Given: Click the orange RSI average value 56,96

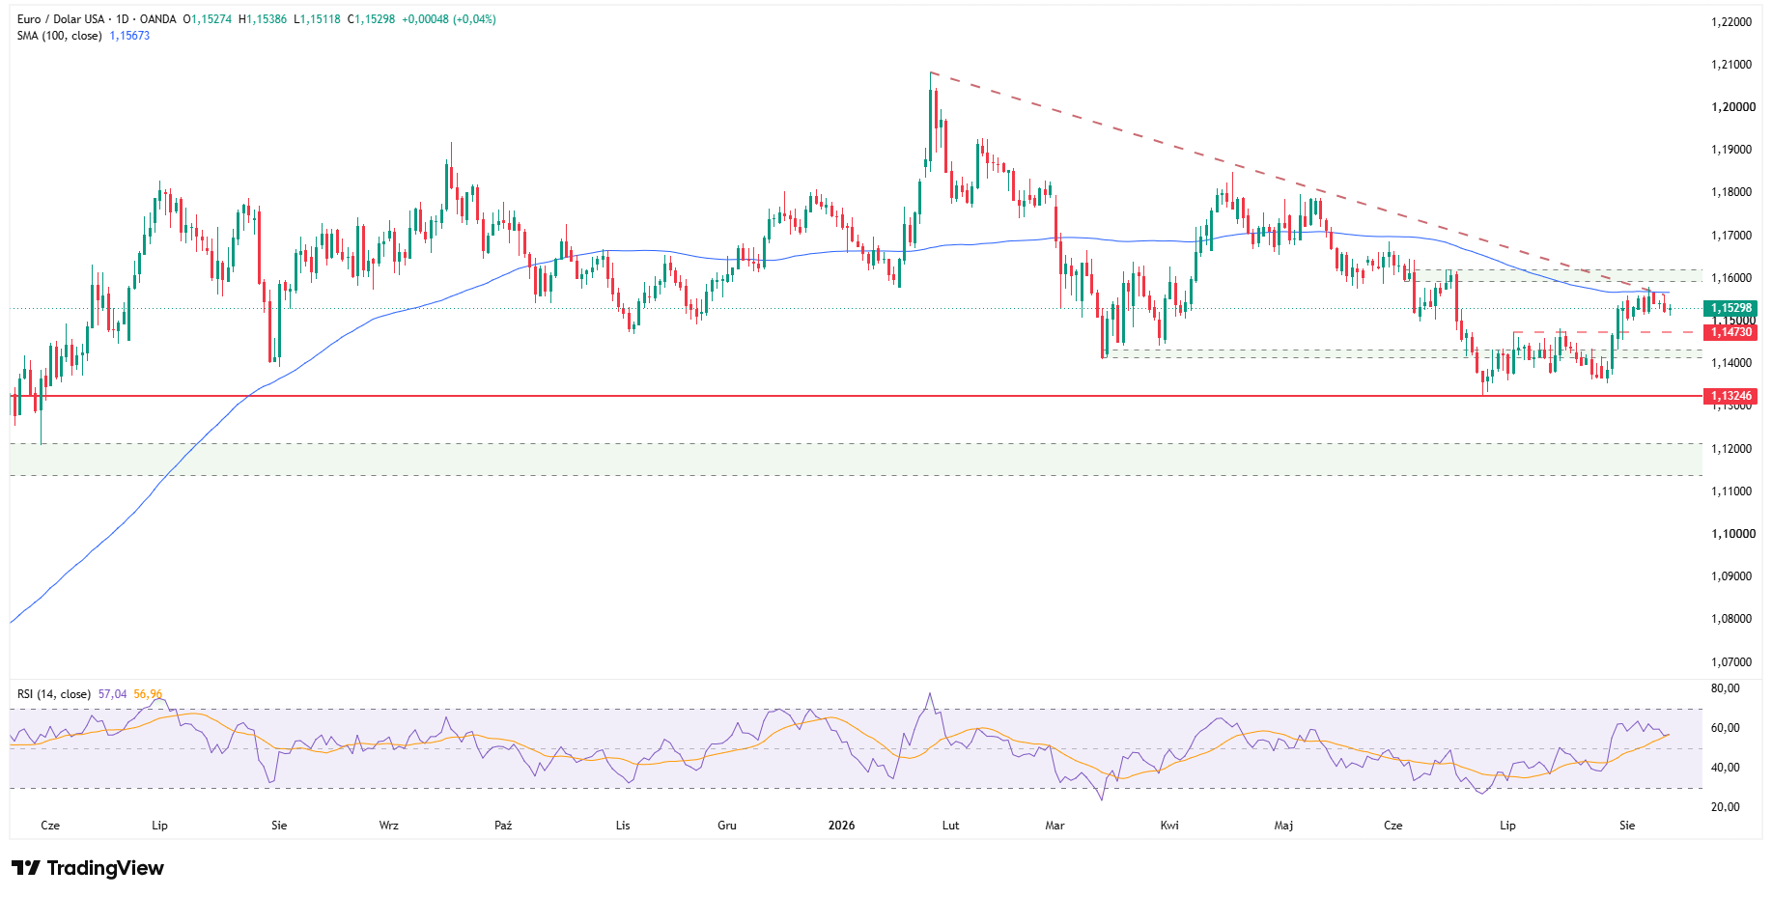Looking at the screenshot, I should tap(148, 694).
